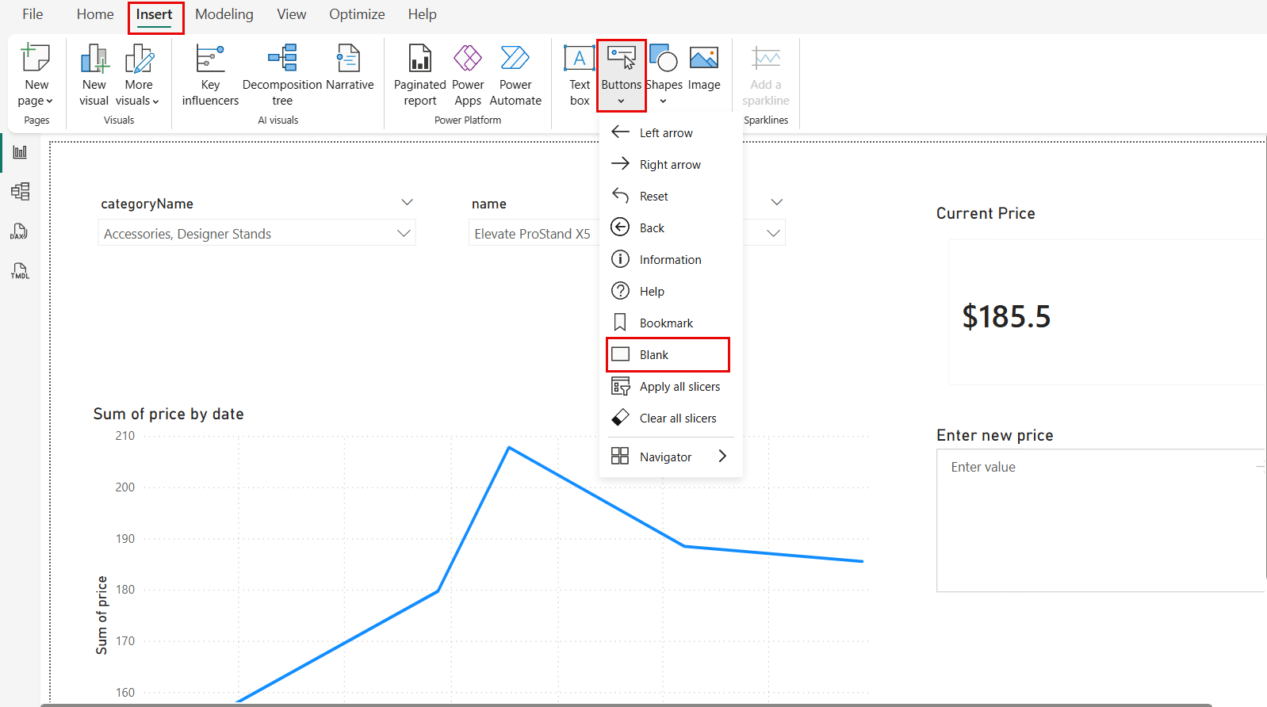This screenshot has height=707, width=1267.
Task: Insert Key influencers visual
Action: coord(210,75)
